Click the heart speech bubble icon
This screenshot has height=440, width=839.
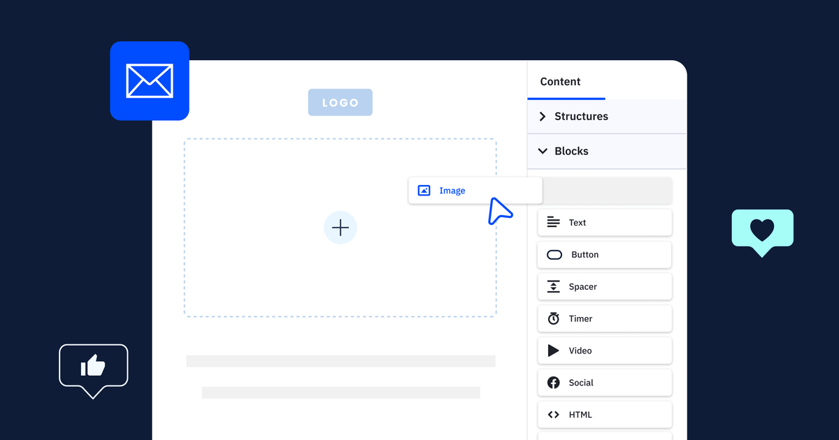click(762, 233)
